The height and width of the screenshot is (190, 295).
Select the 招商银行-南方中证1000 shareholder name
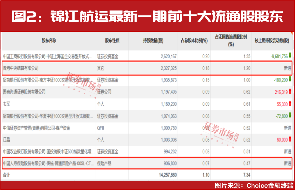(x=46, y=80)
